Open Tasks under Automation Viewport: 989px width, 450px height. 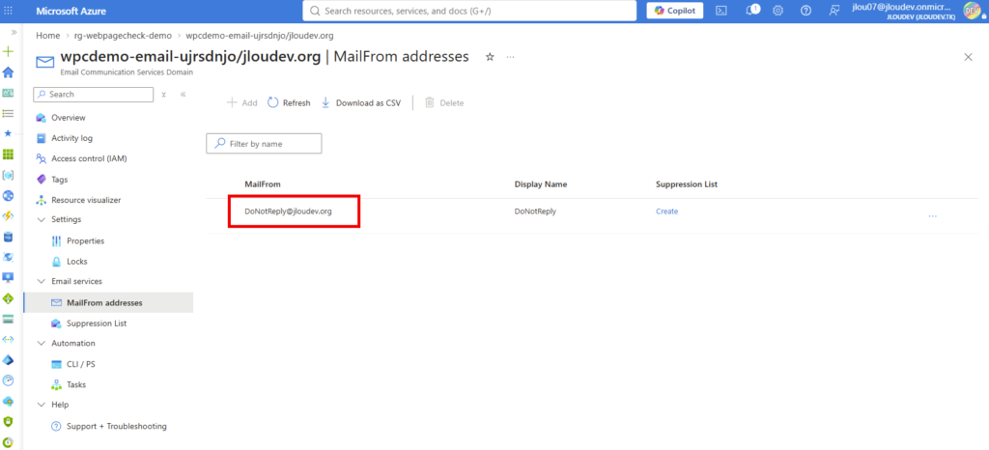69,384
